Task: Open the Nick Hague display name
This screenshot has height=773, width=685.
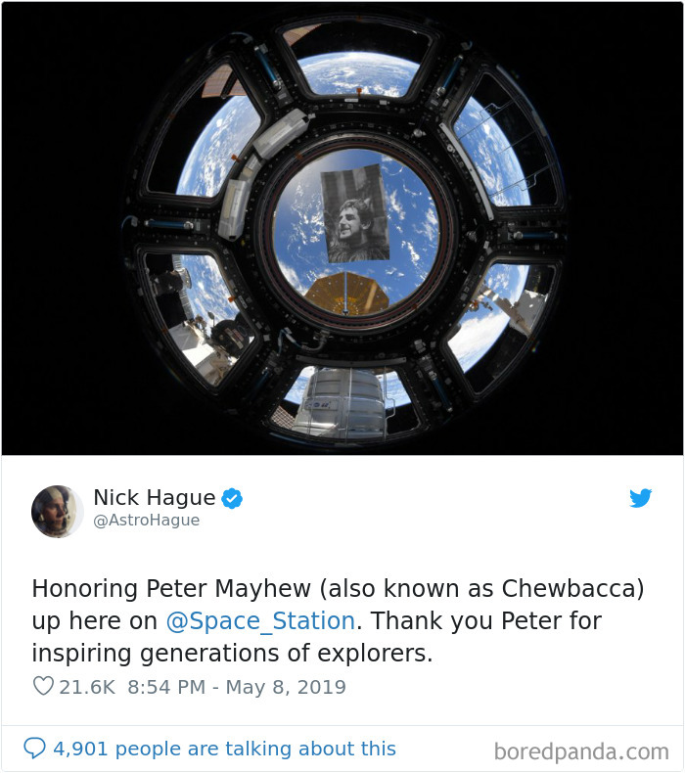Action: coord(155,497)
